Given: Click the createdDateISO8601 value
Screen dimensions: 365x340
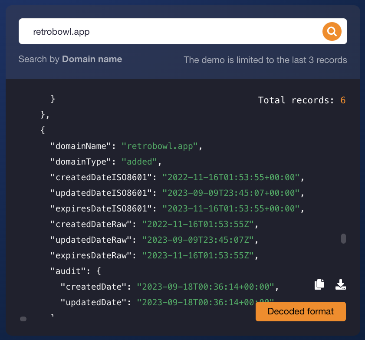Looking at the screenshot, I should pyautogui.click(x=231, y=178).
